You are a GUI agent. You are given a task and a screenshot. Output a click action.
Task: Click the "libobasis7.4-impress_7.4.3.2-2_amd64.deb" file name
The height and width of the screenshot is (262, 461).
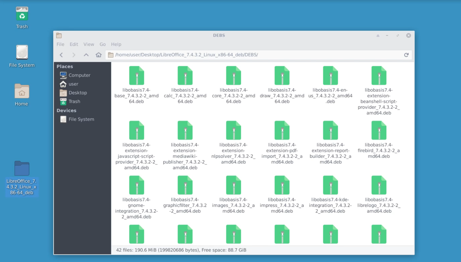(x=282, y=206)
